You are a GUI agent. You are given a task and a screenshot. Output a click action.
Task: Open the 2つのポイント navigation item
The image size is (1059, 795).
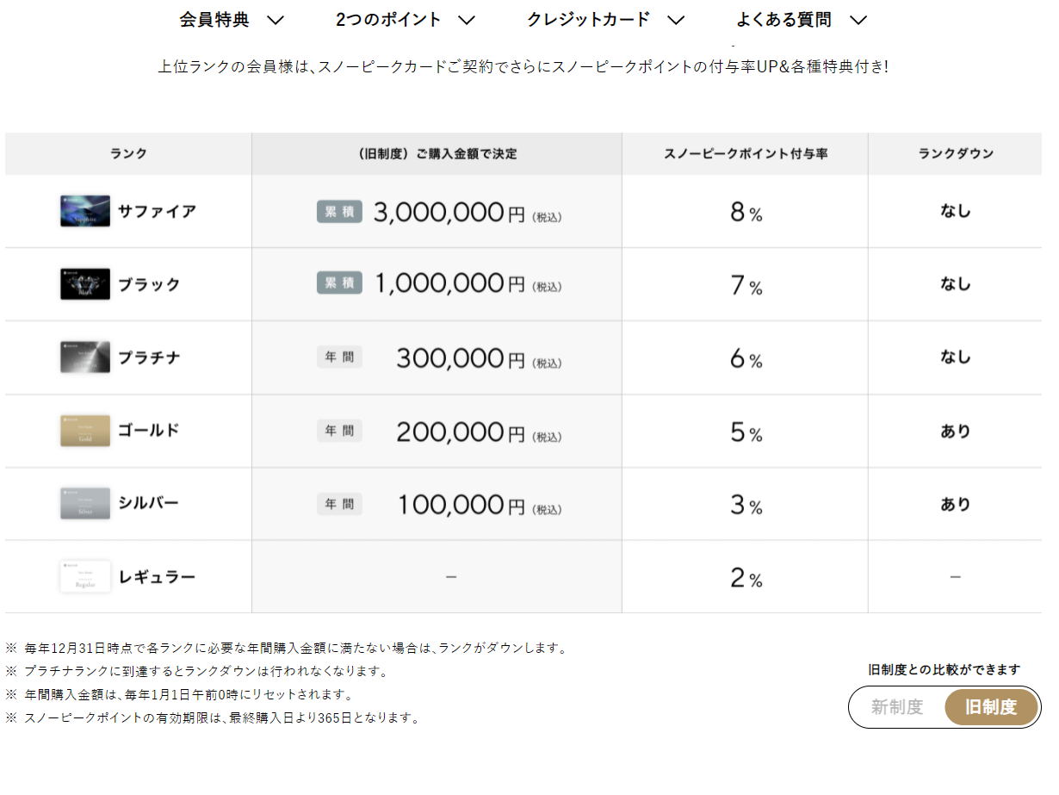tap(388, 20)
